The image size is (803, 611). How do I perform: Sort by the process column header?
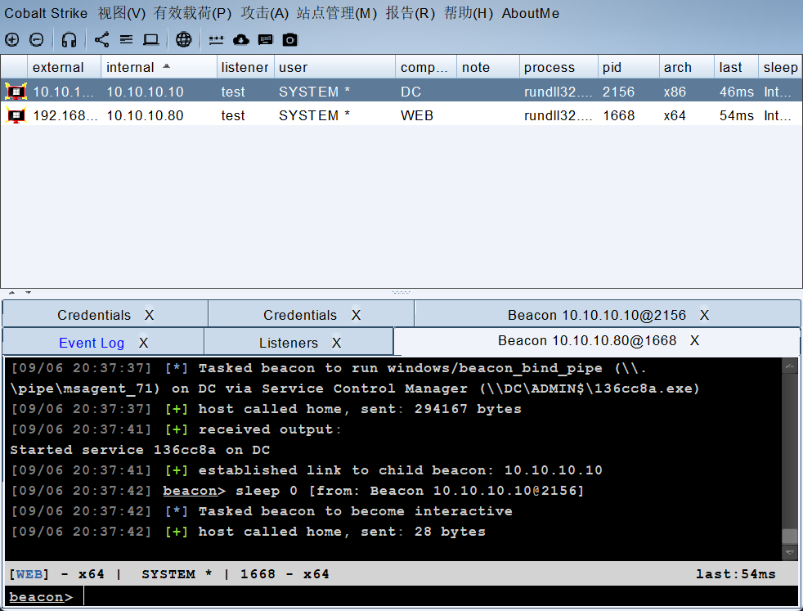tap(559, 67)
